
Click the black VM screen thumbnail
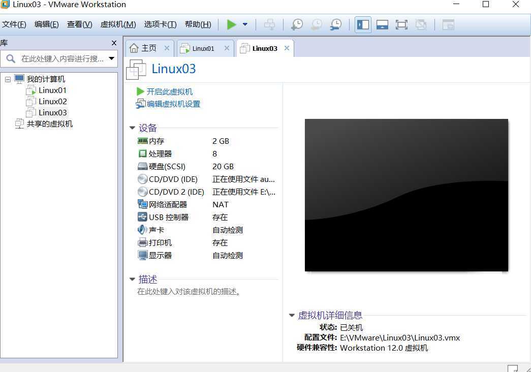[x=407, y=195]
